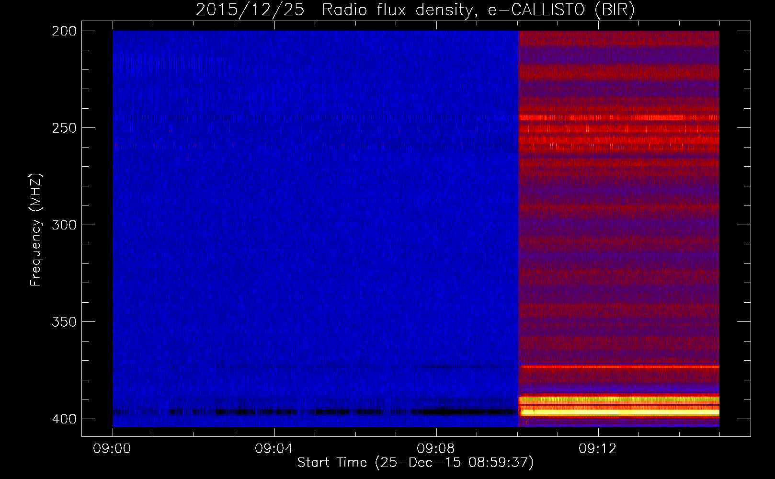This screenshot has height=479, width=775.
Task: Select the "200" frequency tick label
Action: coord(64,31)
